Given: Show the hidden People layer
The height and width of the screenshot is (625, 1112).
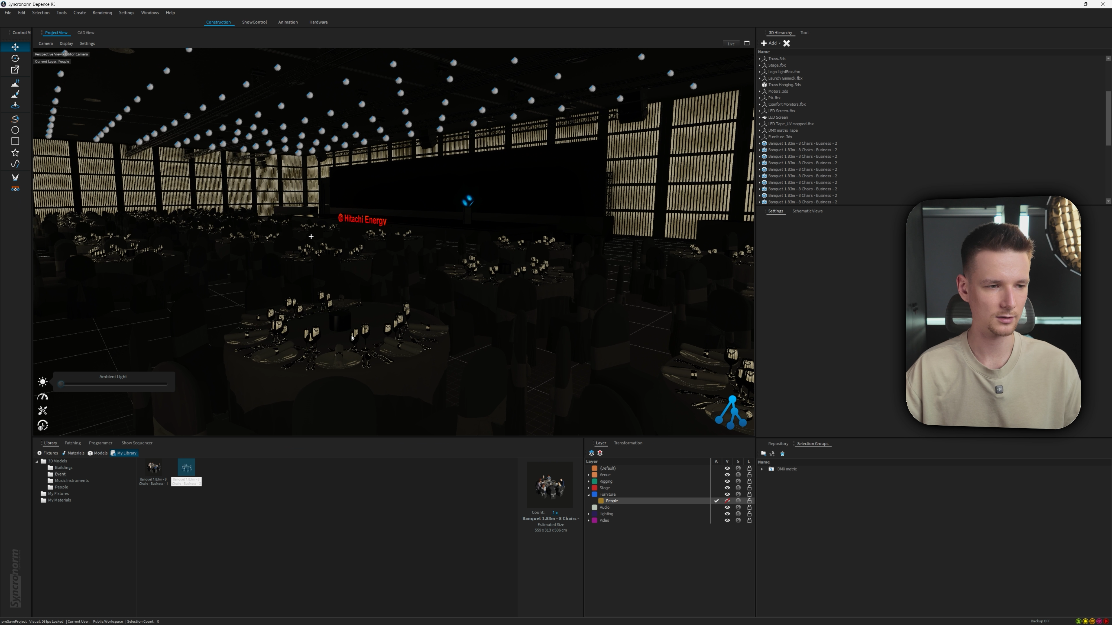Looking at the screenshot, I should (x=727, y=501).
